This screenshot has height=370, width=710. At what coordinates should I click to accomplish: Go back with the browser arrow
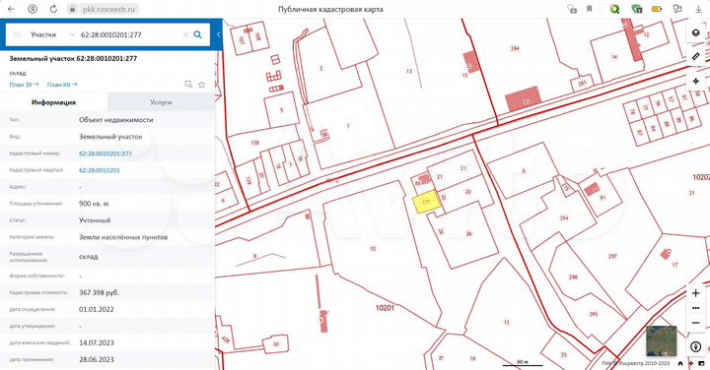[11, 9]
